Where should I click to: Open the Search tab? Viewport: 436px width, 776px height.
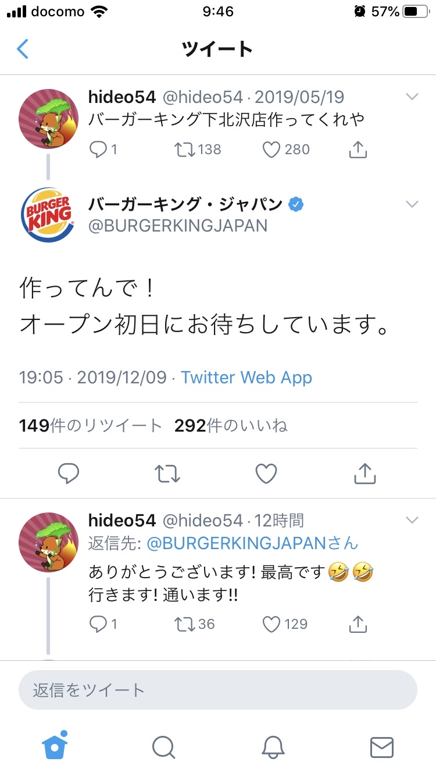(x=163, y=747)
